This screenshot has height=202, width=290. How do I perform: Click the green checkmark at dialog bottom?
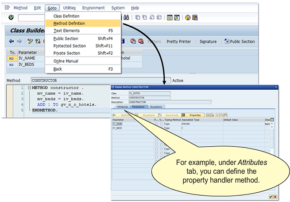270,196
